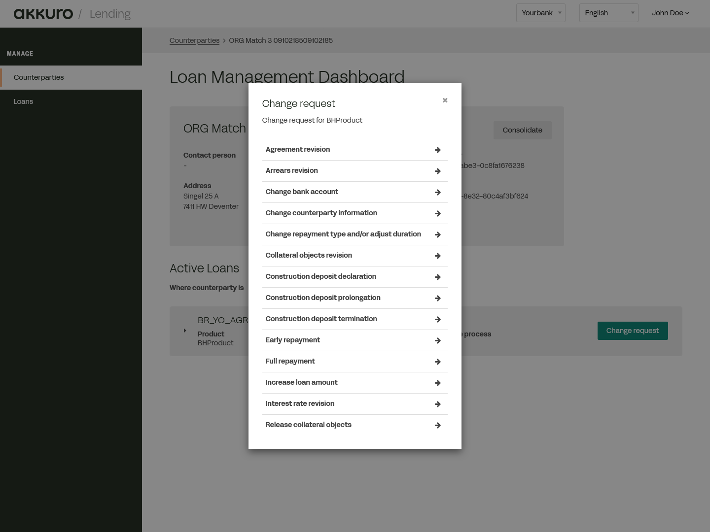Click the Consolidate button

pyautogui.click(x=522, y=130)
